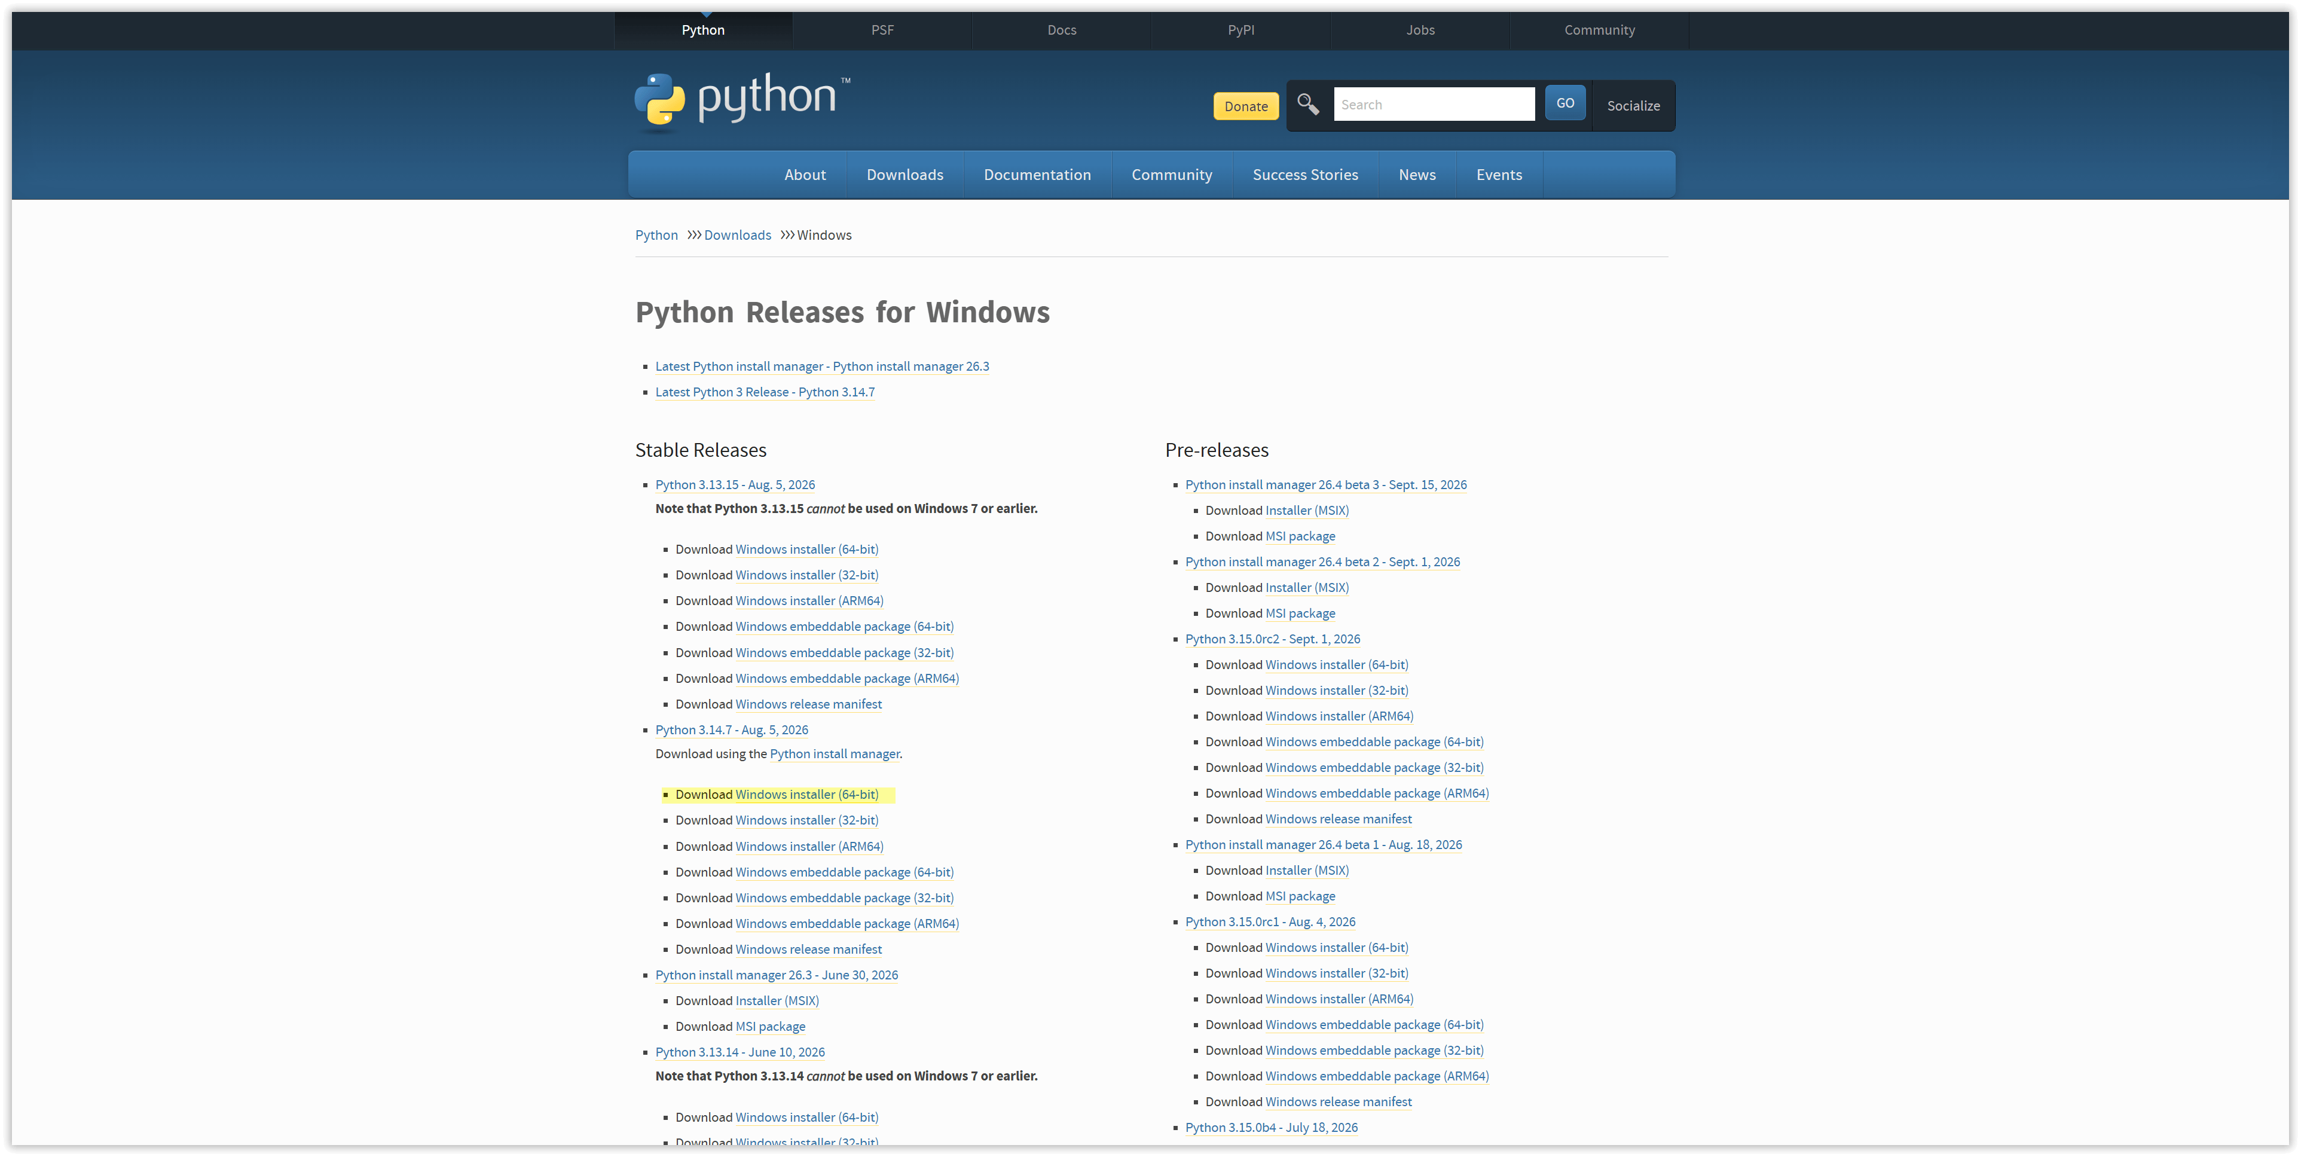Go to Python in the breadcrumb
The height and width of the screenshot is (1157, 2301).
[x=656, y=235]
